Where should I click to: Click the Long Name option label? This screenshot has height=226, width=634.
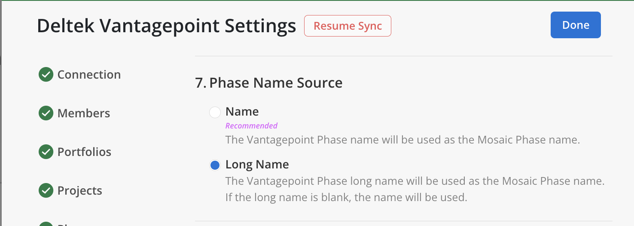click(x=257, y=165)
